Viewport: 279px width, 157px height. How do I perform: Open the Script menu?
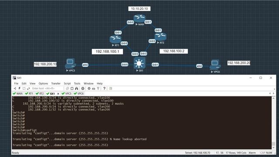(67, 83)
